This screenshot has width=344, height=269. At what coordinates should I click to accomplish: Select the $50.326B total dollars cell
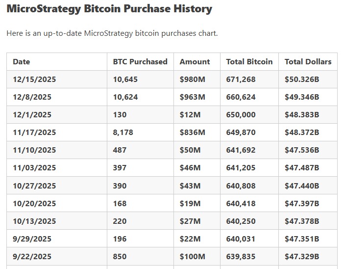tap(302, 80)
